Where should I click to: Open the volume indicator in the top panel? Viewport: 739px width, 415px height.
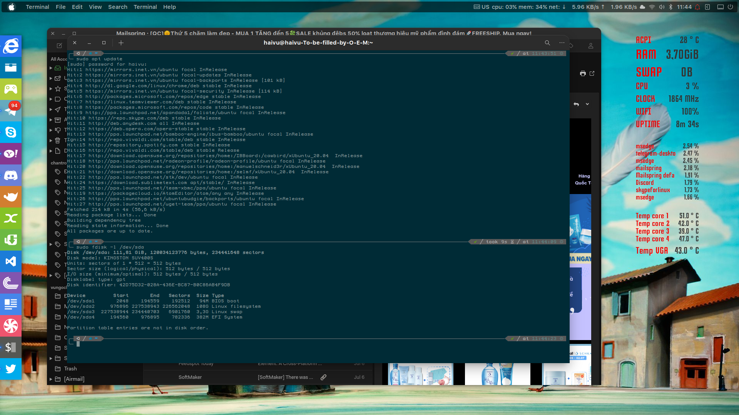pos(662,7)
